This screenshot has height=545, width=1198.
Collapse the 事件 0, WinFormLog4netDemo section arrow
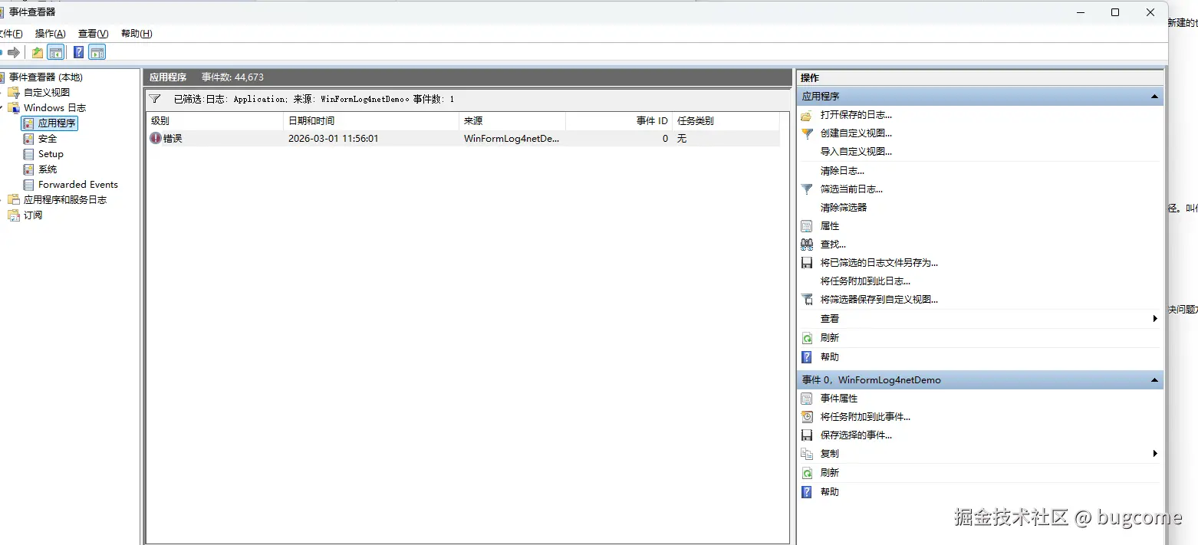point(1154,380)
